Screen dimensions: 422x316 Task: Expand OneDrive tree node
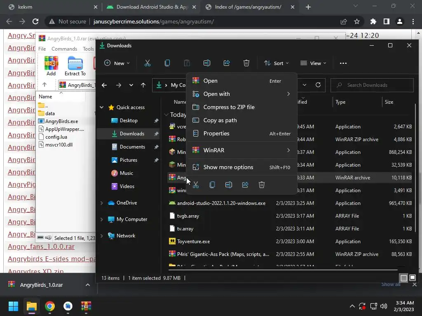[x=102, y=203]
